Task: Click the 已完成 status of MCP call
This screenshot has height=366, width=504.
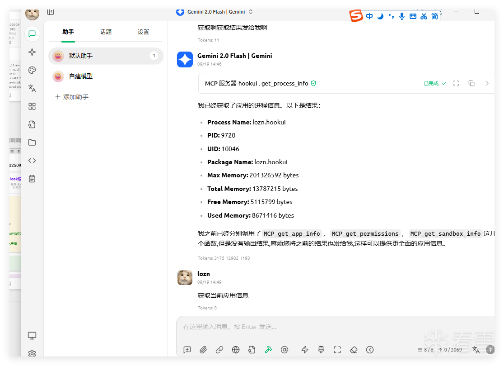Action: coord(435,83)
